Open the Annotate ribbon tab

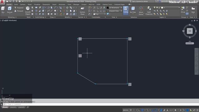[x=62, y=4]
